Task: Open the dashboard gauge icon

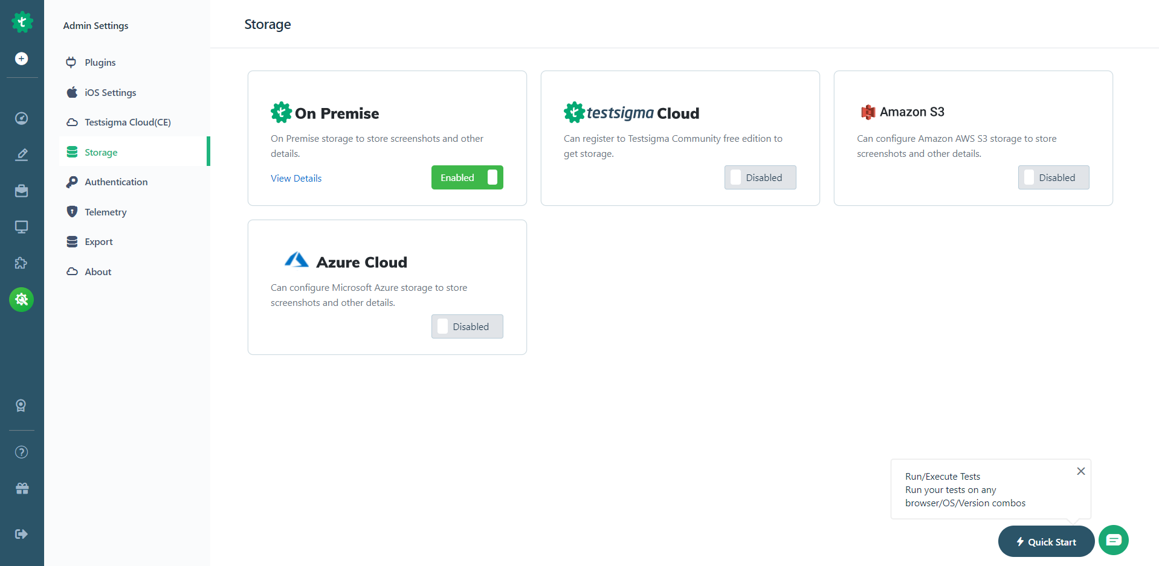Action: point(22,118)
